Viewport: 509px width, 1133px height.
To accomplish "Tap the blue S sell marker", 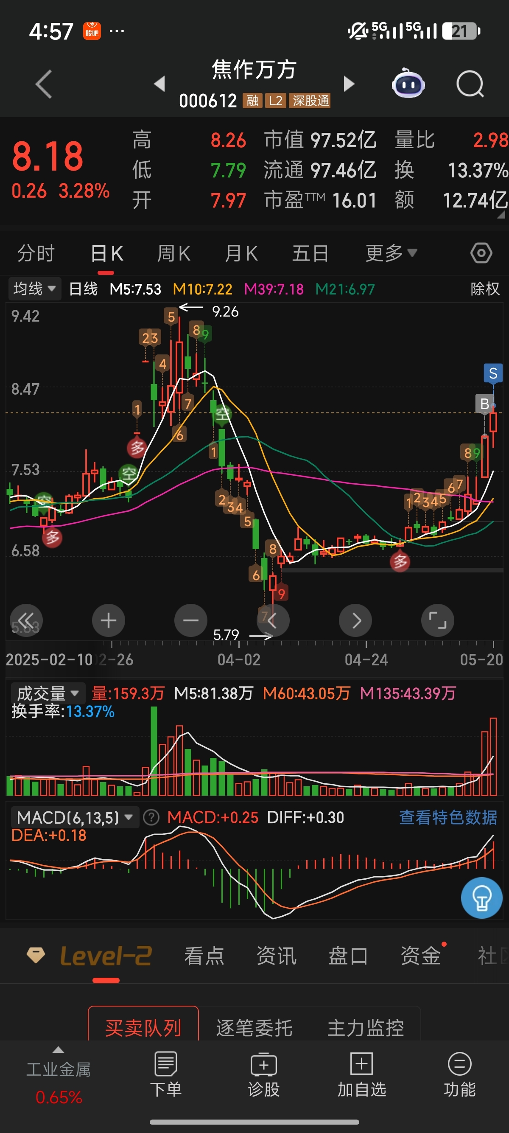I will tap(493, 373).
